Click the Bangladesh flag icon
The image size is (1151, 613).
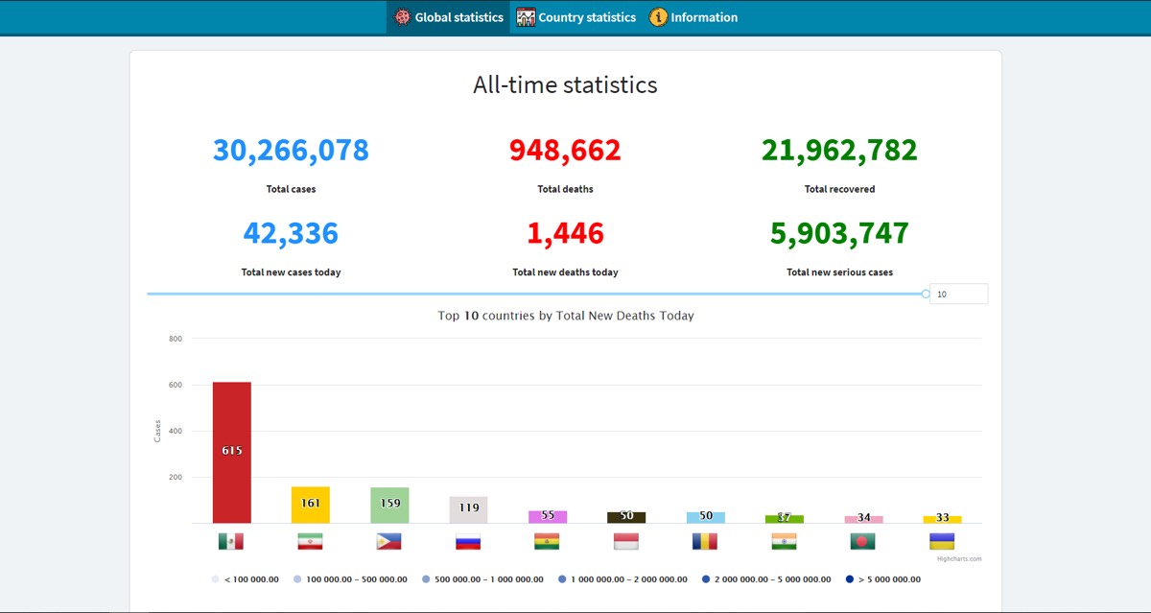tap(862, 541)
